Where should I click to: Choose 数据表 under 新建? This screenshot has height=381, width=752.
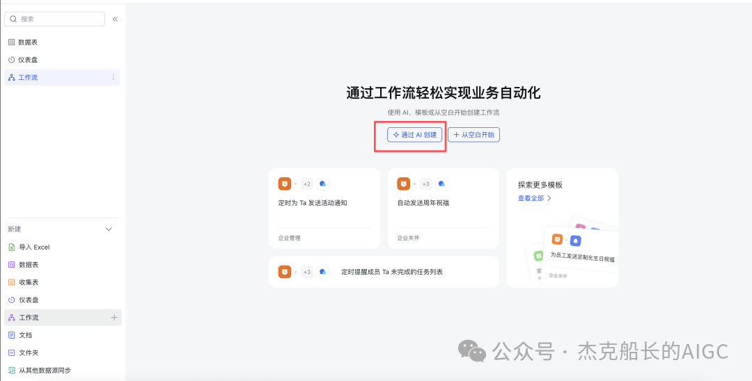(63, 265)
